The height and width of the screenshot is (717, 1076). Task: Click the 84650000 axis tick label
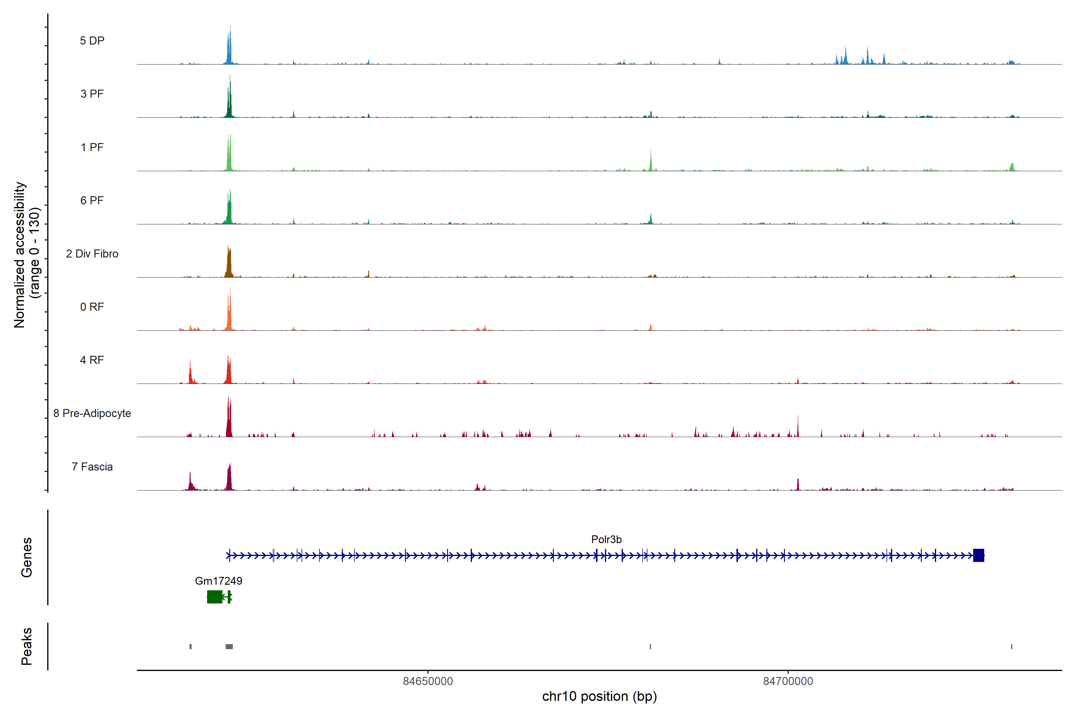tap(428, 681)
